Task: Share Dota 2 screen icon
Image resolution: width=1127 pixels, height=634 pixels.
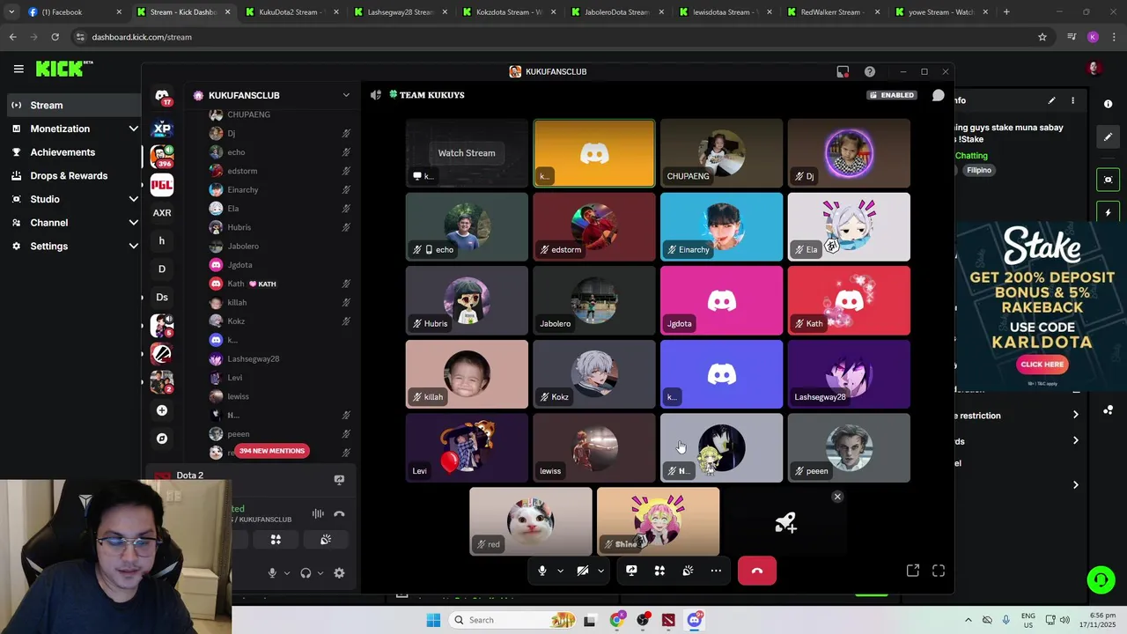Action: tap(339, 480)
